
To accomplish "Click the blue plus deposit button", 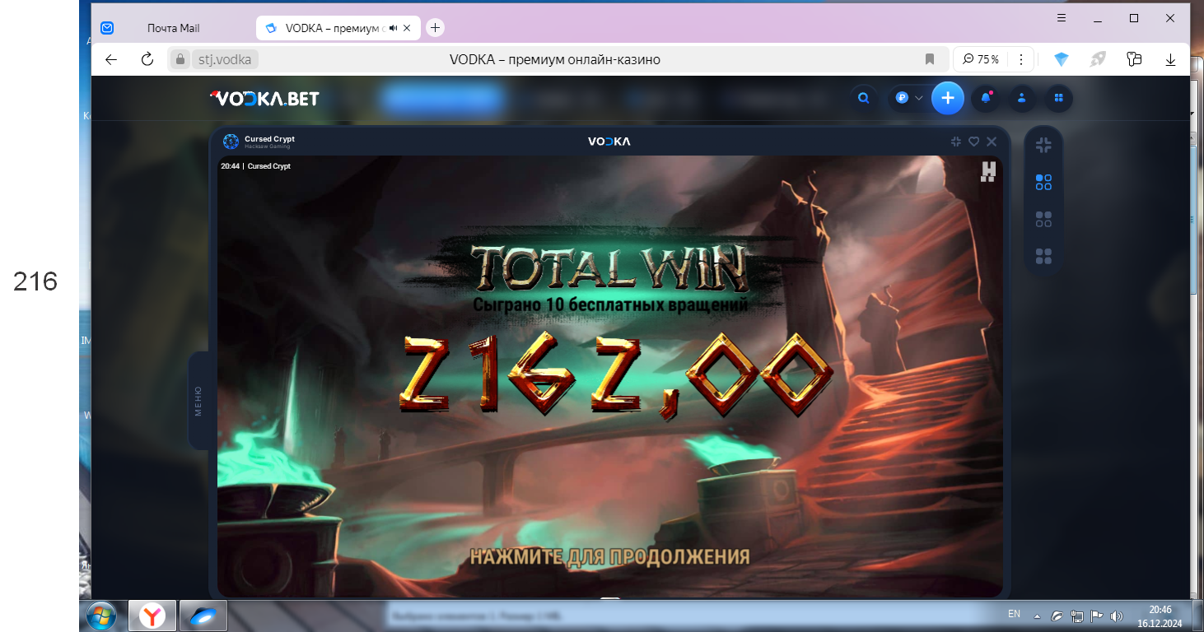I will pyautogui.click(x=948, y=98).
